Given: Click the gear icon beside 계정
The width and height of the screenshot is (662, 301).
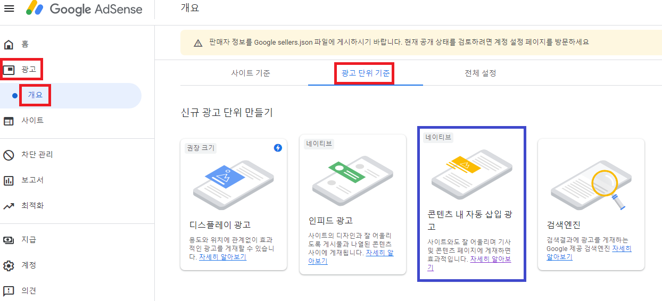Looking at the screenshot, I should coord(9,265).
